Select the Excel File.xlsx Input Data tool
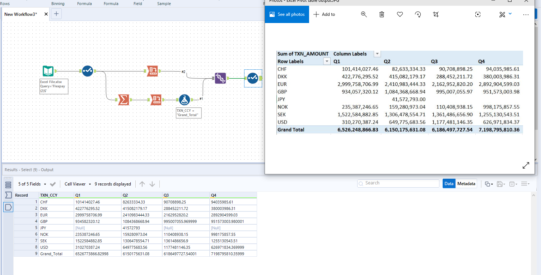The image size is (541, 275). click(48, 71)
